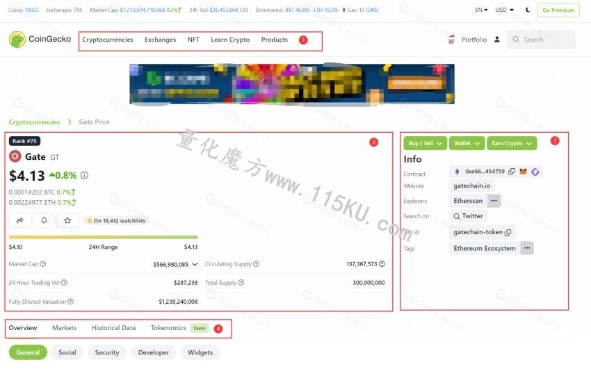The image size is (591, 369).
Task: Click the price alert bell icon
Action: click(x=44, y=220)
